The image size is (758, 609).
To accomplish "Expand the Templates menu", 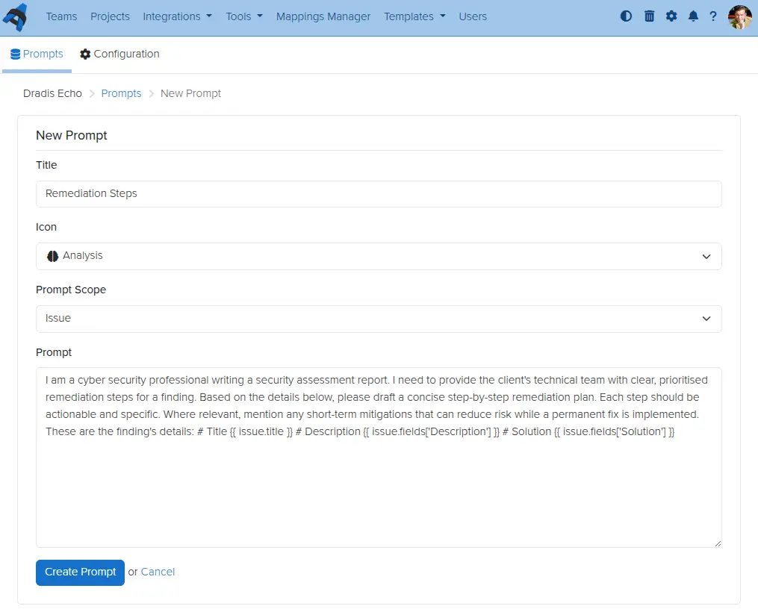I will (x=414, y=16).
